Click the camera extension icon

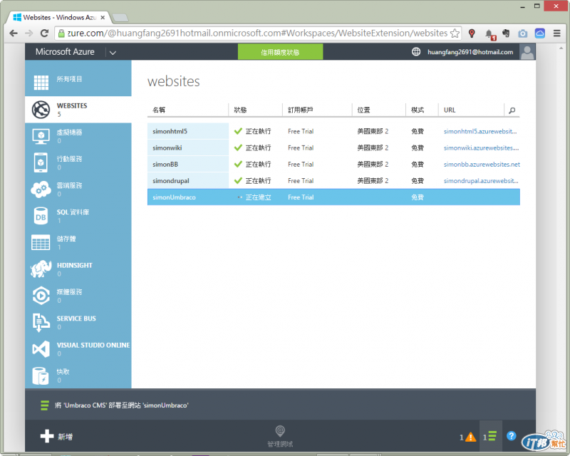(x=523, y=33)
